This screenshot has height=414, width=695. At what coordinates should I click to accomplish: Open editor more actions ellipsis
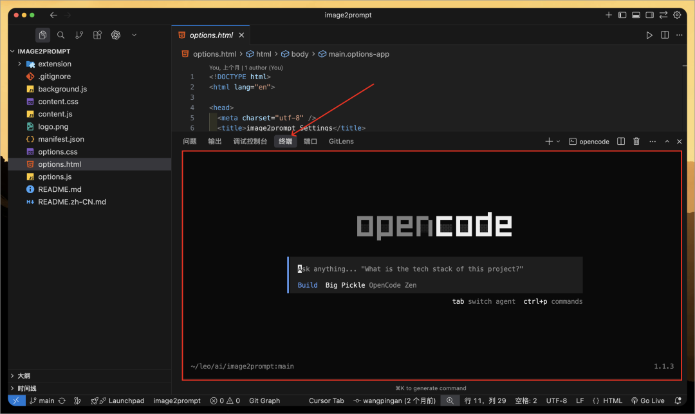coord(680,35)
